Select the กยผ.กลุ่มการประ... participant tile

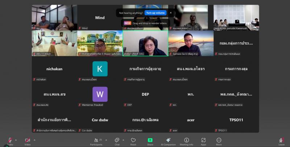pyautogui.click(x=236, y=43)
